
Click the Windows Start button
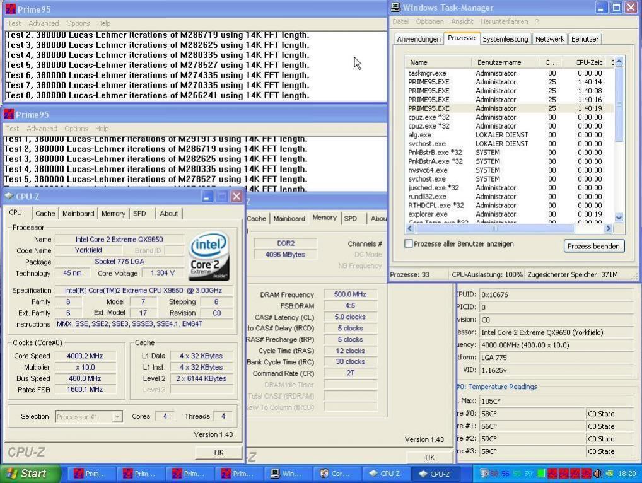tap(30, 474)
